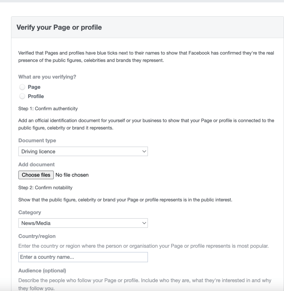The height and width of the screenshot is (291, 284).
Task: Click the 'Audience (optional)' field label
Action: pos(42,271)
